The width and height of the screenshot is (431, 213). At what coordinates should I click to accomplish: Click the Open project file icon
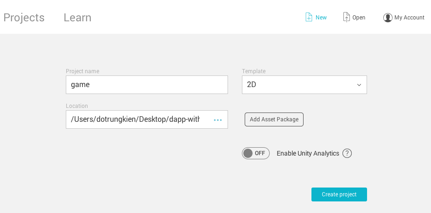pos(346,17)
